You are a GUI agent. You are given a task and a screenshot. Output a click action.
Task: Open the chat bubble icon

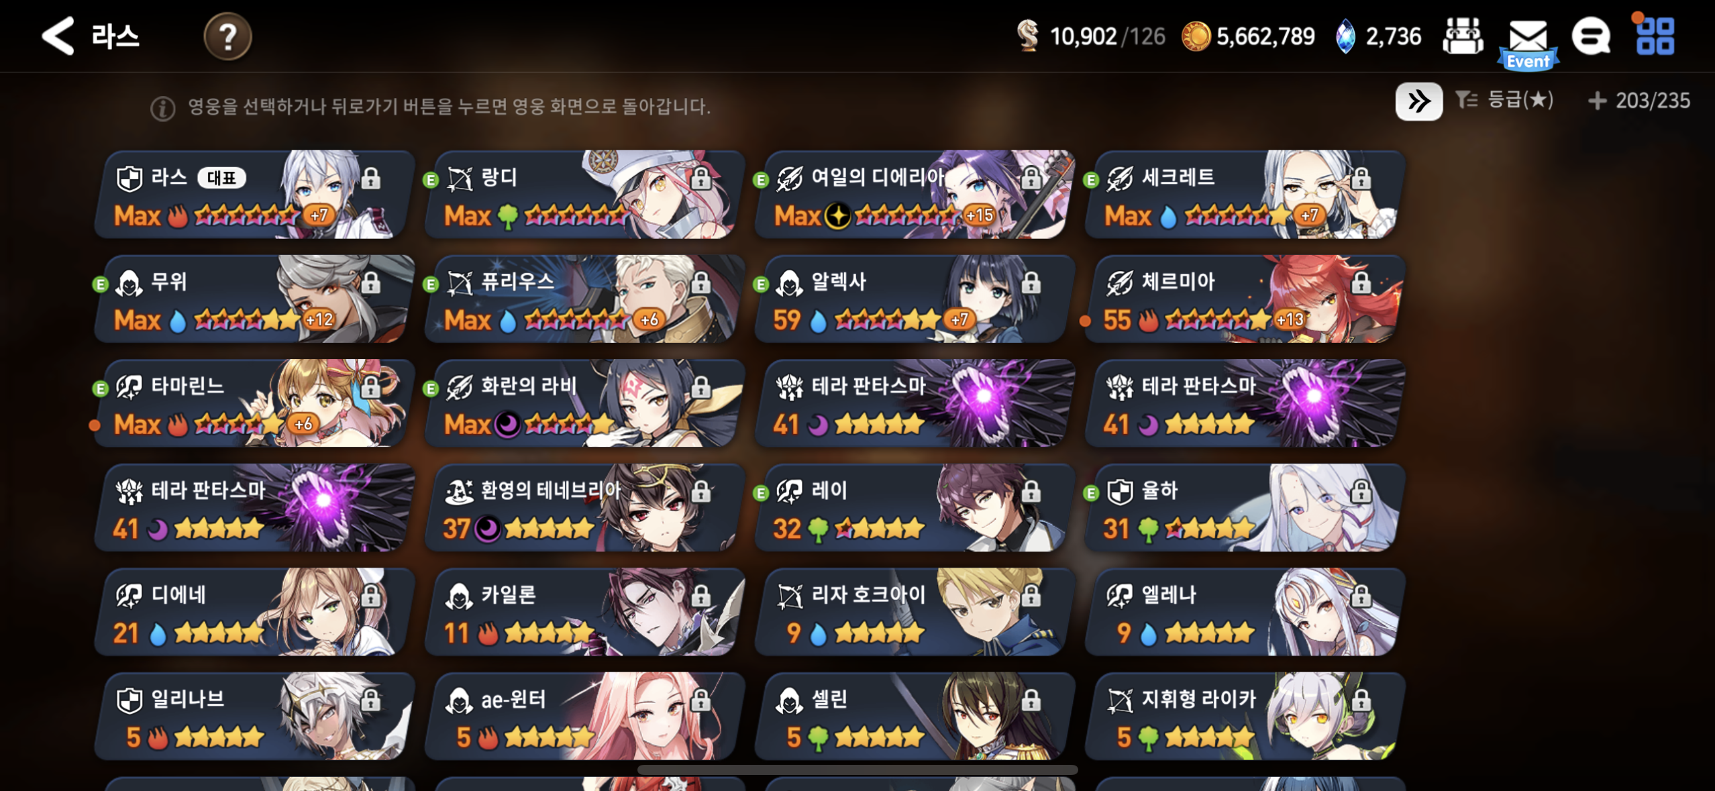coord(1591,36)
